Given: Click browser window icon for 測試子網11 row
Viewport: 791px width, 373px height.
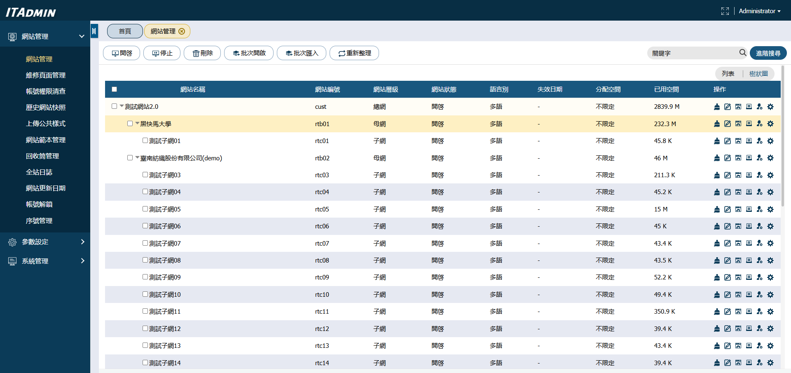Looking at the screenshot, I should pos(738,312).
